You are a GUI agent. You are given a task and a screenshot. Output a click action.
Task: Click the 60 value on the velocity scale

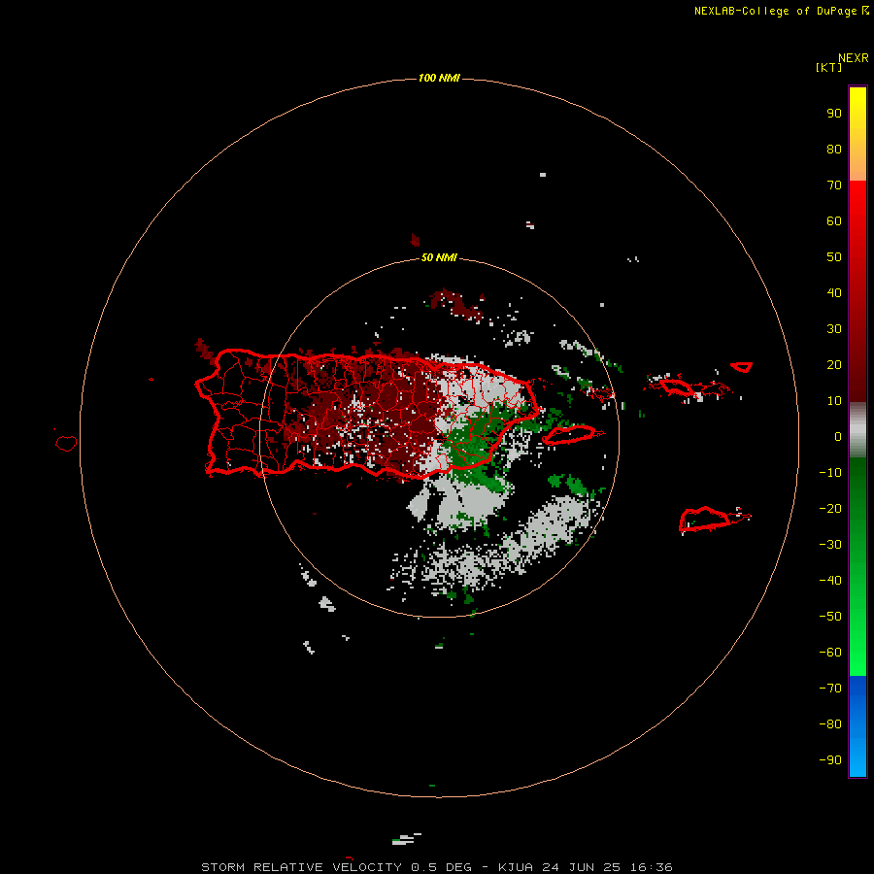pyautogui.click(x=834, y=221)
